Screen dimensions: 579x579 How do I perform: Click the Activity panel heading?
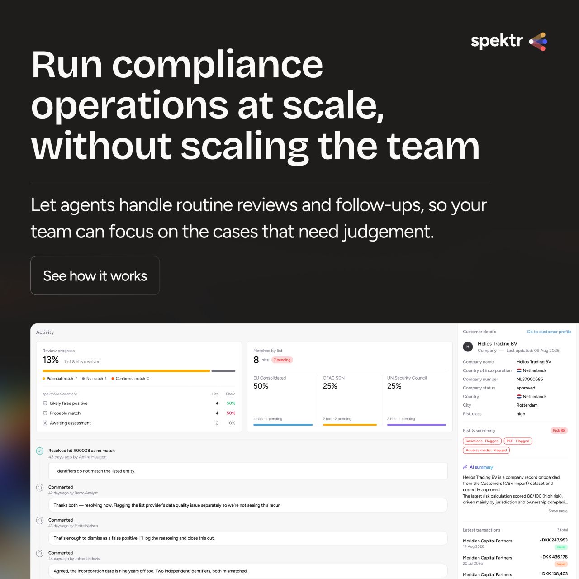pos(45,332)
